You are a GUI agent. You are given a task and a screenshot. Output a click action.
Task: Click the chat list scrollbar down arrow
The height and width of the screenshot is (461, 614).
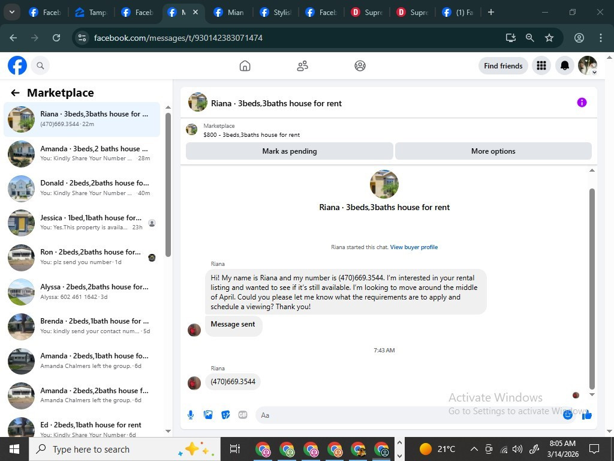[x=168, y=431]
